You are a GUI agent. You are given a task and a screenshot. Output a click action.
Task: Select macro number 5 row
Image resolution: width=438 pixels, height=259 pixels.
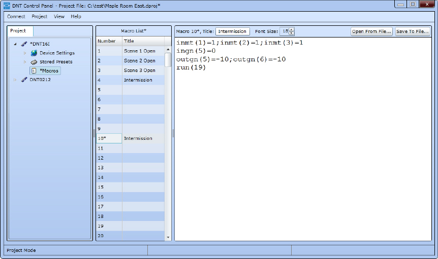pyautogui.click(x=130, y=90)
